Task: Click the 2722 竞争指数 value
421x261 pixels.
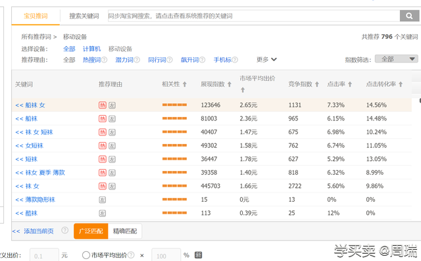Action: [295, 186]
